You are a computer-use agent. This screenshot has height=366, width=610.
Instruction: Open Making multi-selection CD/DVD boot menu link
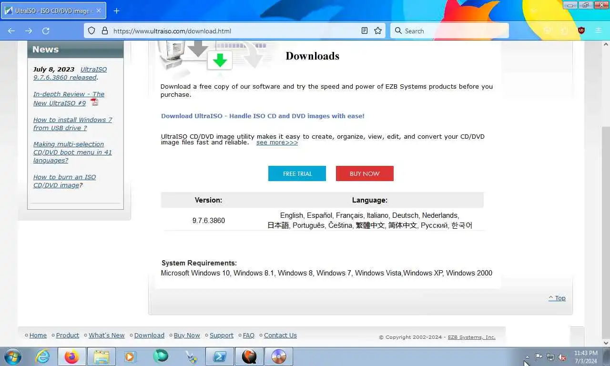point(72,152)
